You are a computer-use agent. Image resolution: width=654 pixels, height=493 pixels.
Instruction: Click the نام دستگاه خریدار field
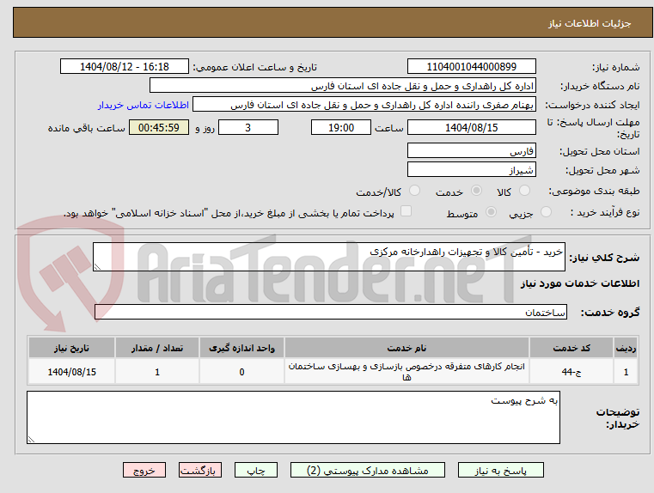pyautogui.click(x=342, y=86)
